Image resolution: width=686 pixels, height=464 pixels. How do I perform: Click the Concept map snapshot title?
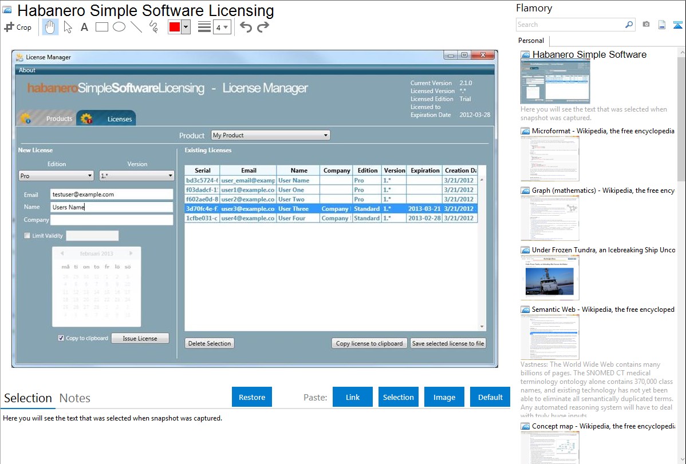click(x=604, y=426)
